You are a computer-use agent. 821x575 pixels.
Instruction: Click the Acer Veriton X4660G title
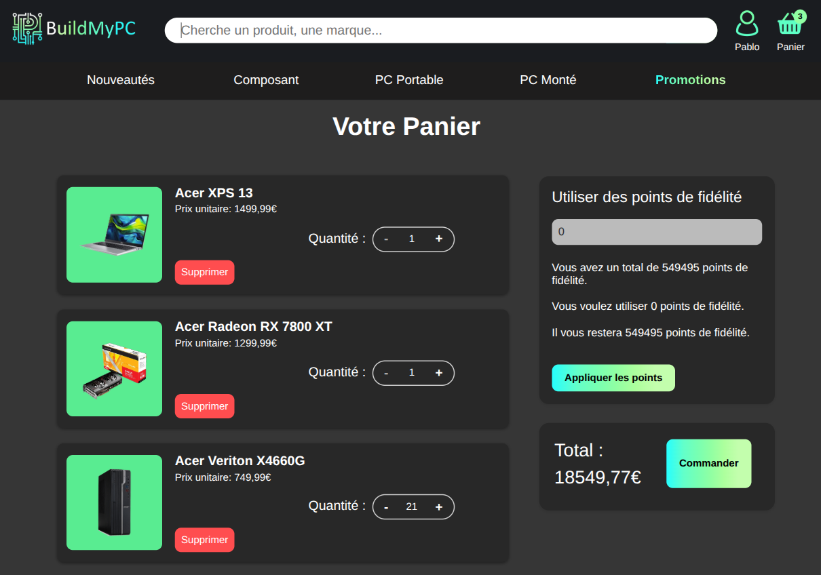[240, 461]
